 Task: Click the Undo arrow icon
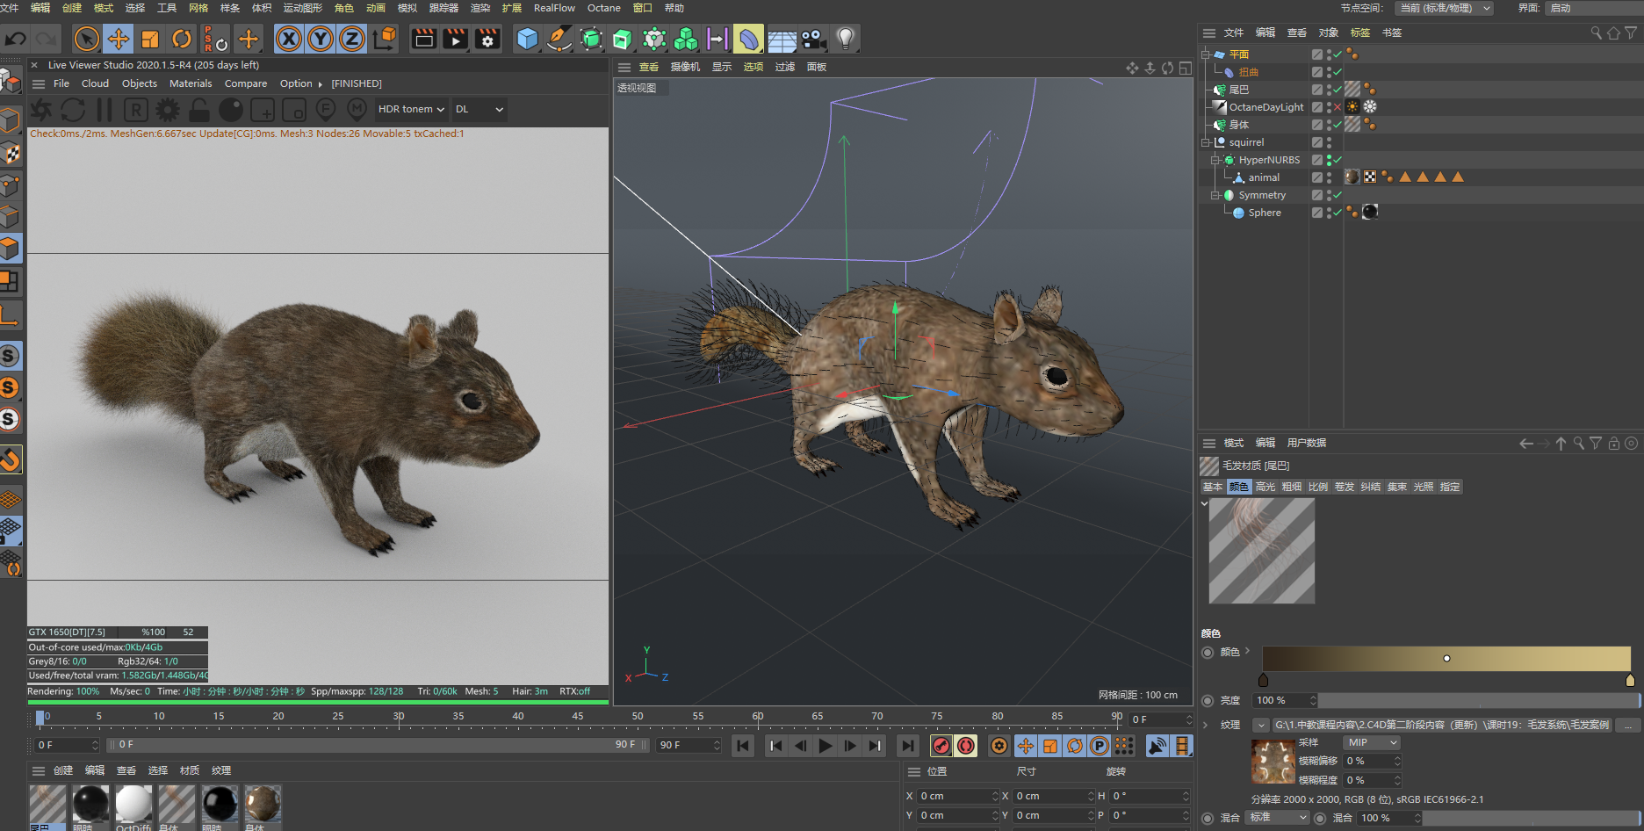(x=16, y=39)
